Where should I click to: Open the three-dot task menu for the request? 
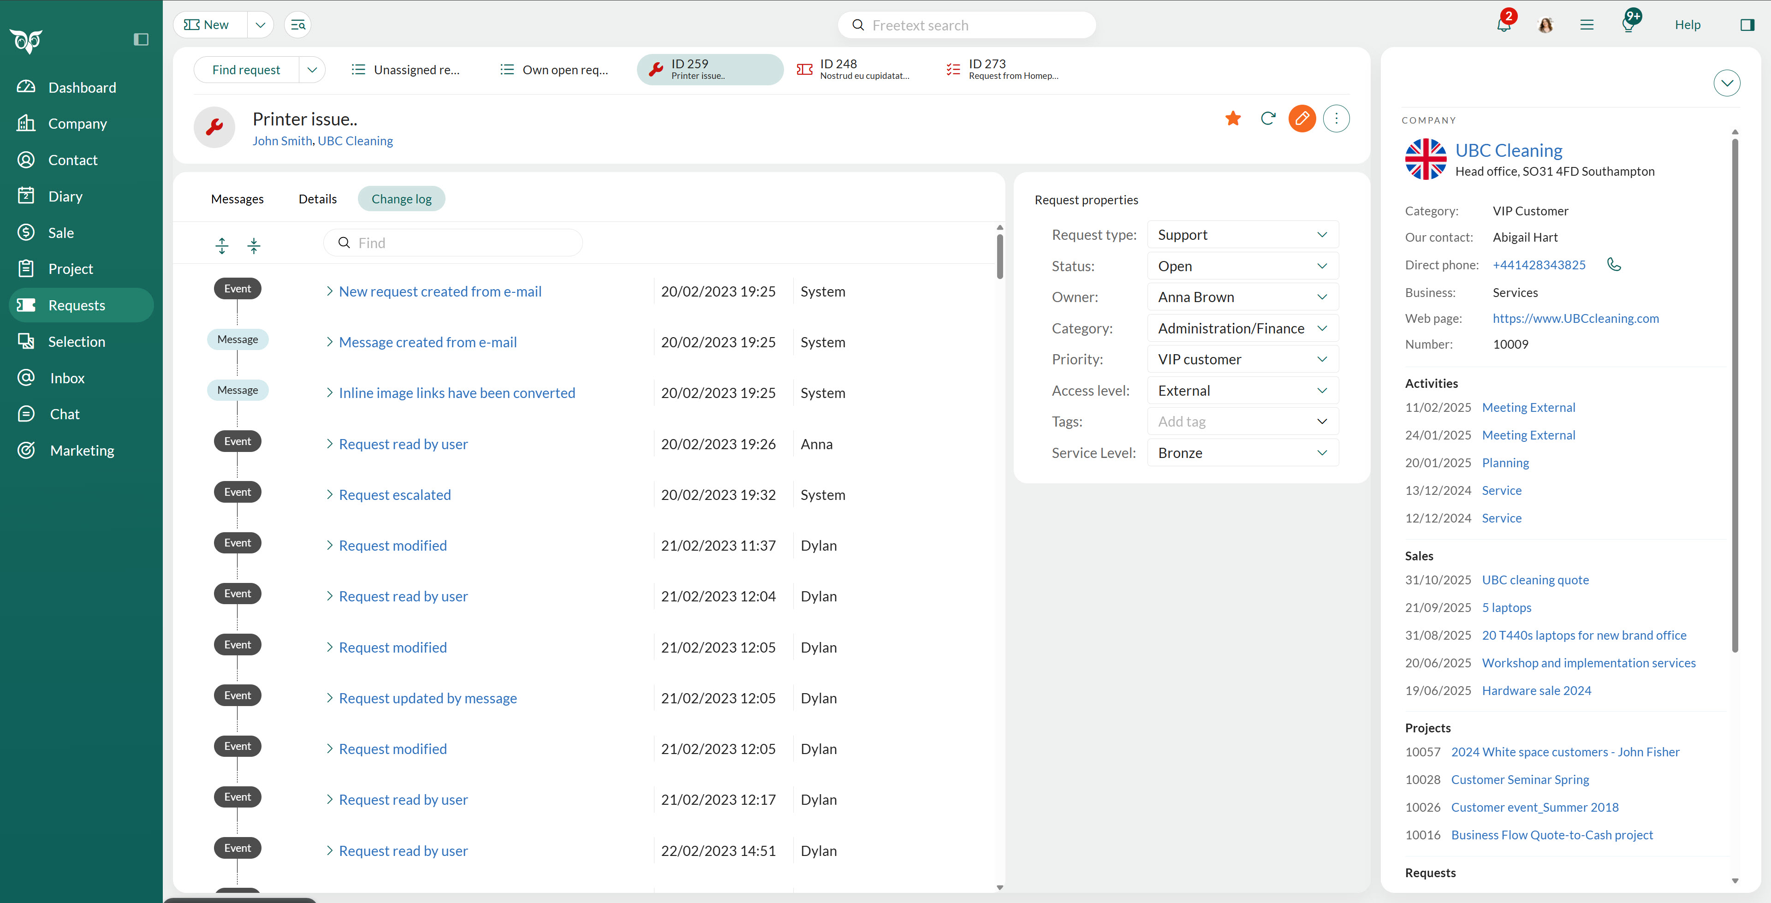(x=1336, y=118)
